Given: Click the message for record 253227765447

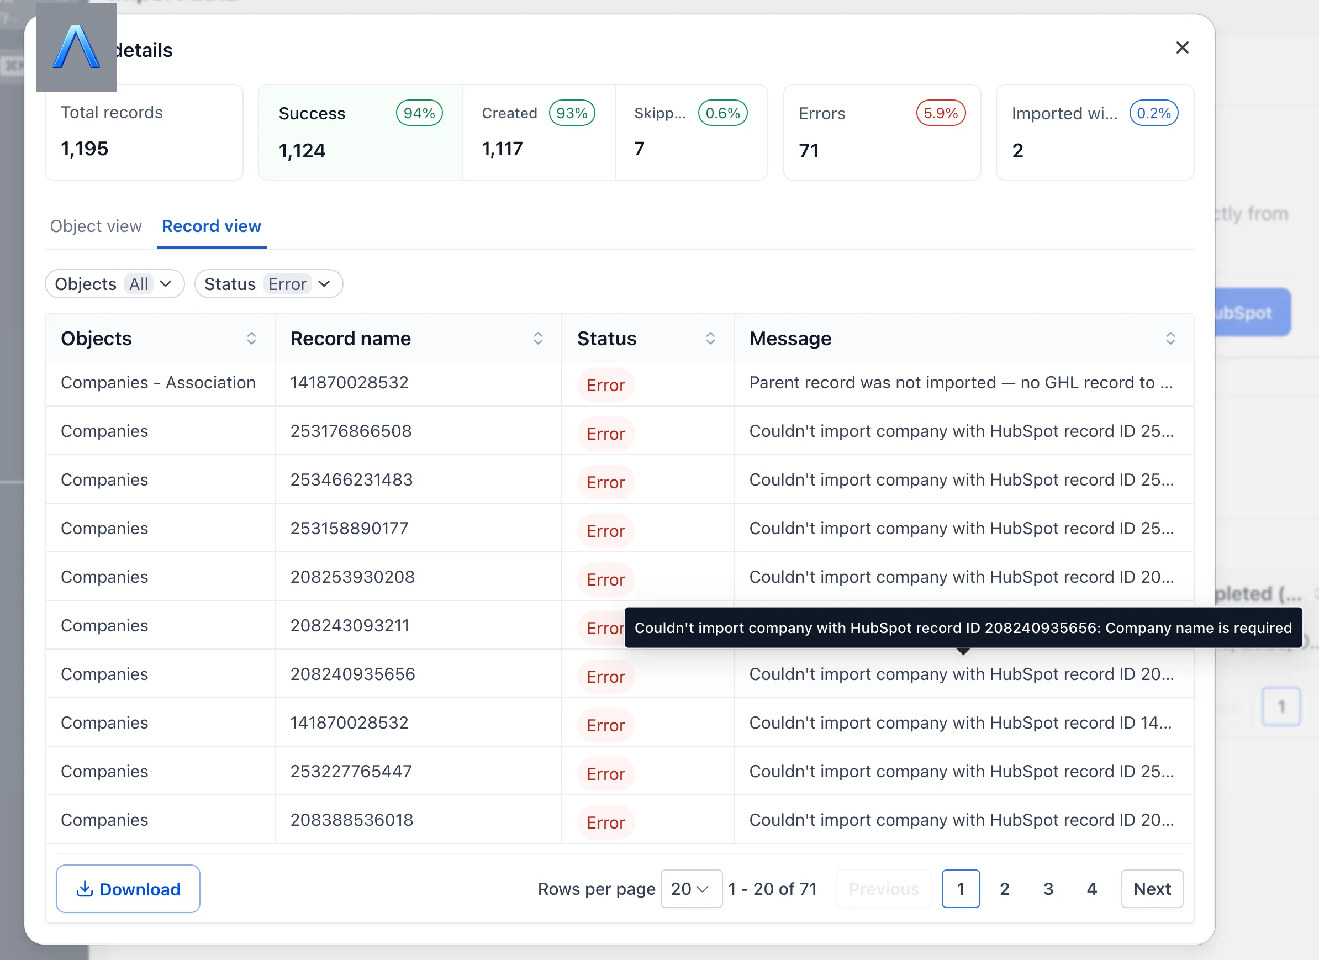Looking at the screenshot, I should pos(961,771).
